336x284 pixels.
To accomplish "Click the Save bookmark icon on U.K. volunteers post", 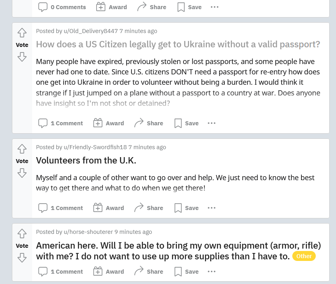I will [178, 208].
